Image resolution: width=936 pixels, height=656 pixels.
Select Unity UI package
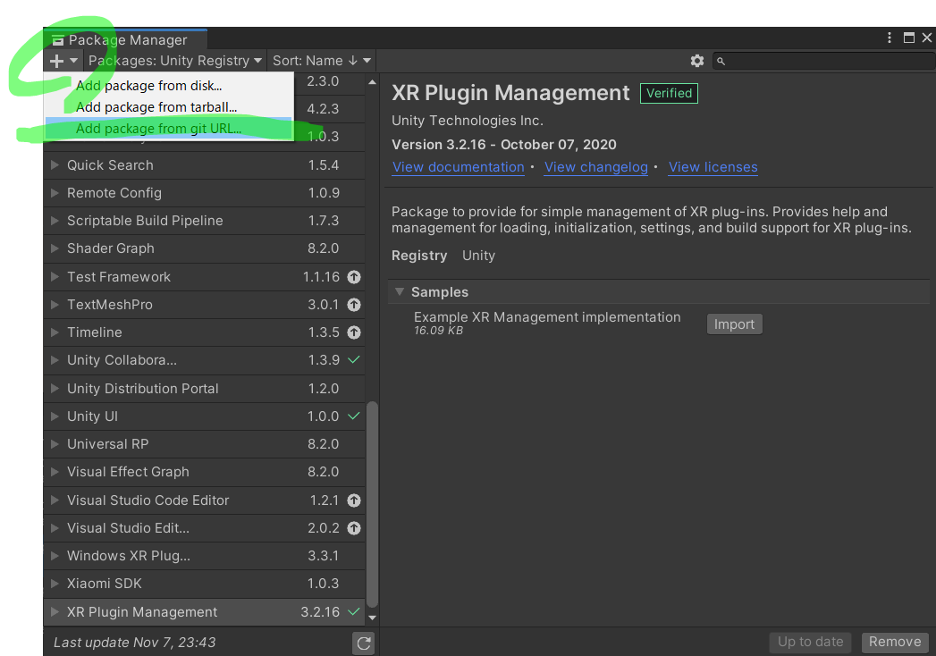(204, 416)
